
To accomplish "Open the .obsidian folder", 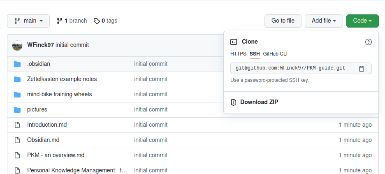I will click(x=39, y=64).
